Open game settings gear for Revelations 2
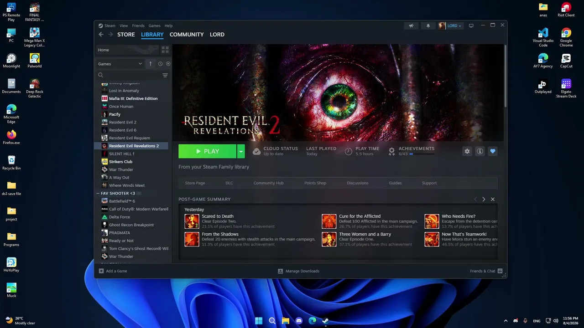The image size is (584, 328). (x=467, y=151)
